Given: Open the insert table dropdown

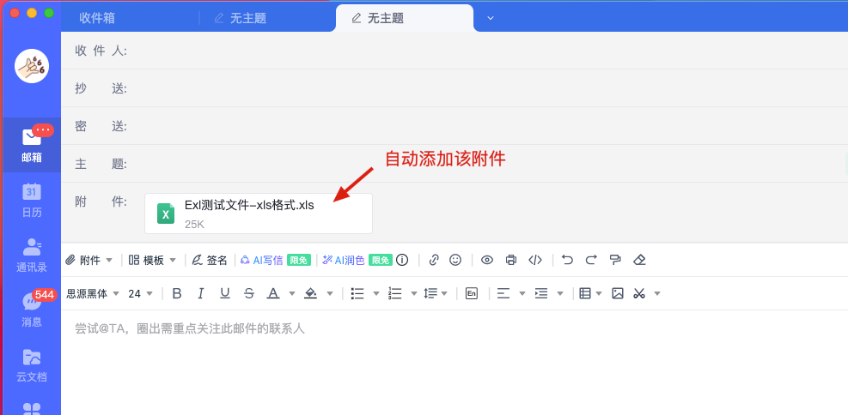Looking at the screenshot, I should [590, 293].
